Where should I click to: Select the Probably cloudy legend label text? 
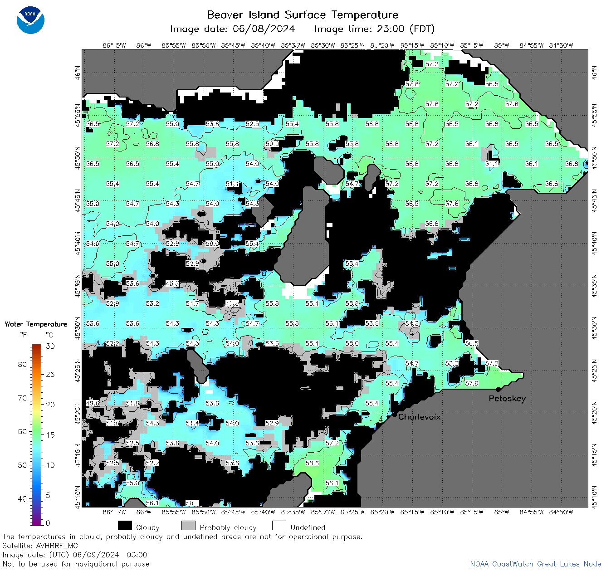click(x=228, y=527)
